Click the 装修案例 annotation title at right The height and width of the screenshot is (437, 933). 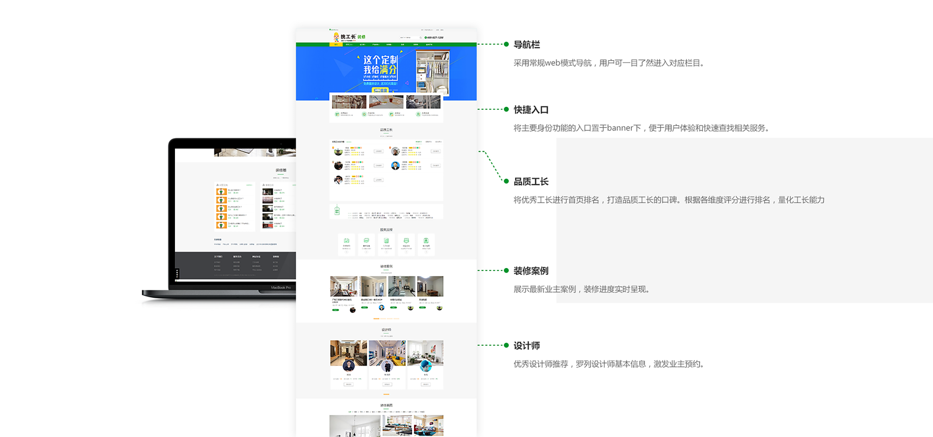coord(531,271)
